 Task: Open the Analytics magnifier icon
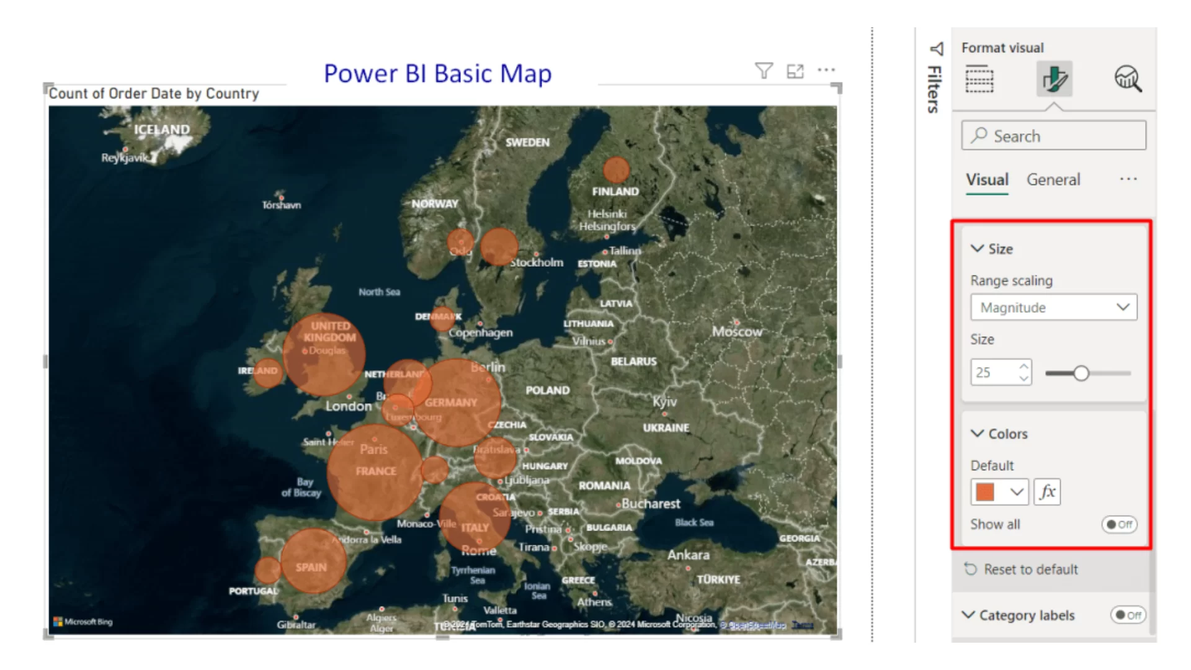(1128, 79)
